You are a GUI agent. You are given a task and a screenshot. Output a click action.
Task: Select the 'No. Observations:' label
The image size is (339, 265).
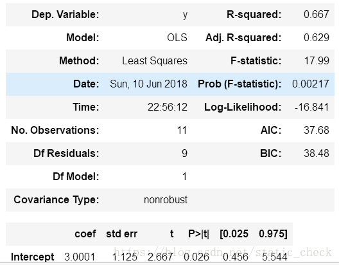(x=55, y=131)
